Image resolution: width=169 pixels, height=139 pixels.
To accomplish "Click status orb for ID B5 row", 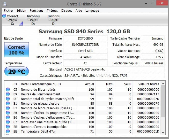I will click(x=8, y=113).
